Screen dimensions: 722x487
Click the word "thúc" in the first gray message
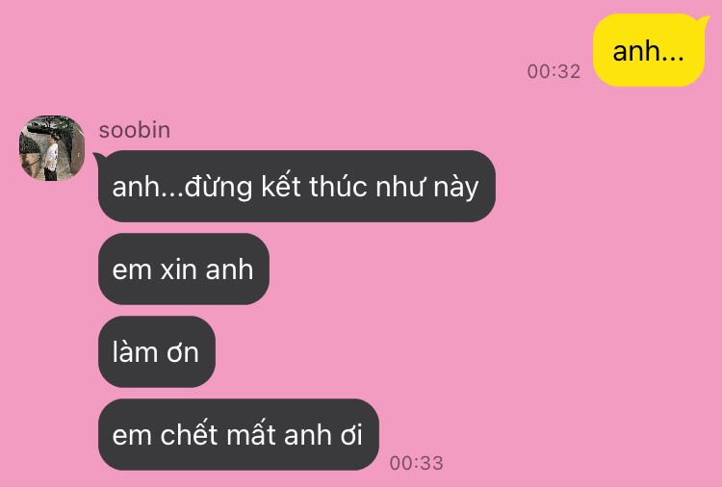coord(339,187)
